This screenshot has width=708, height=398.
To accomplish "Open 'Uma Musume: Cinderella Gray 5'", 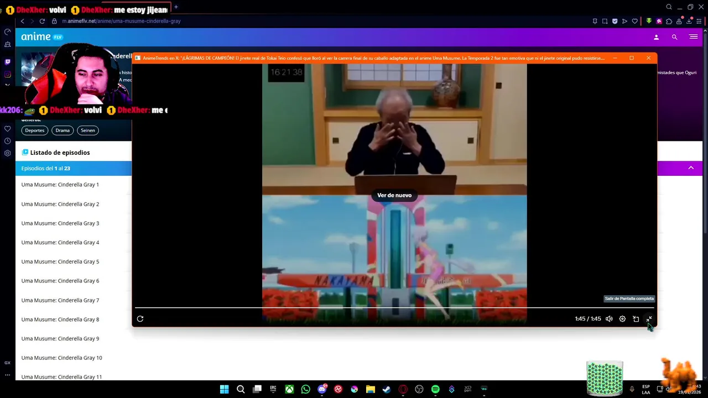I will pos(60,261).
